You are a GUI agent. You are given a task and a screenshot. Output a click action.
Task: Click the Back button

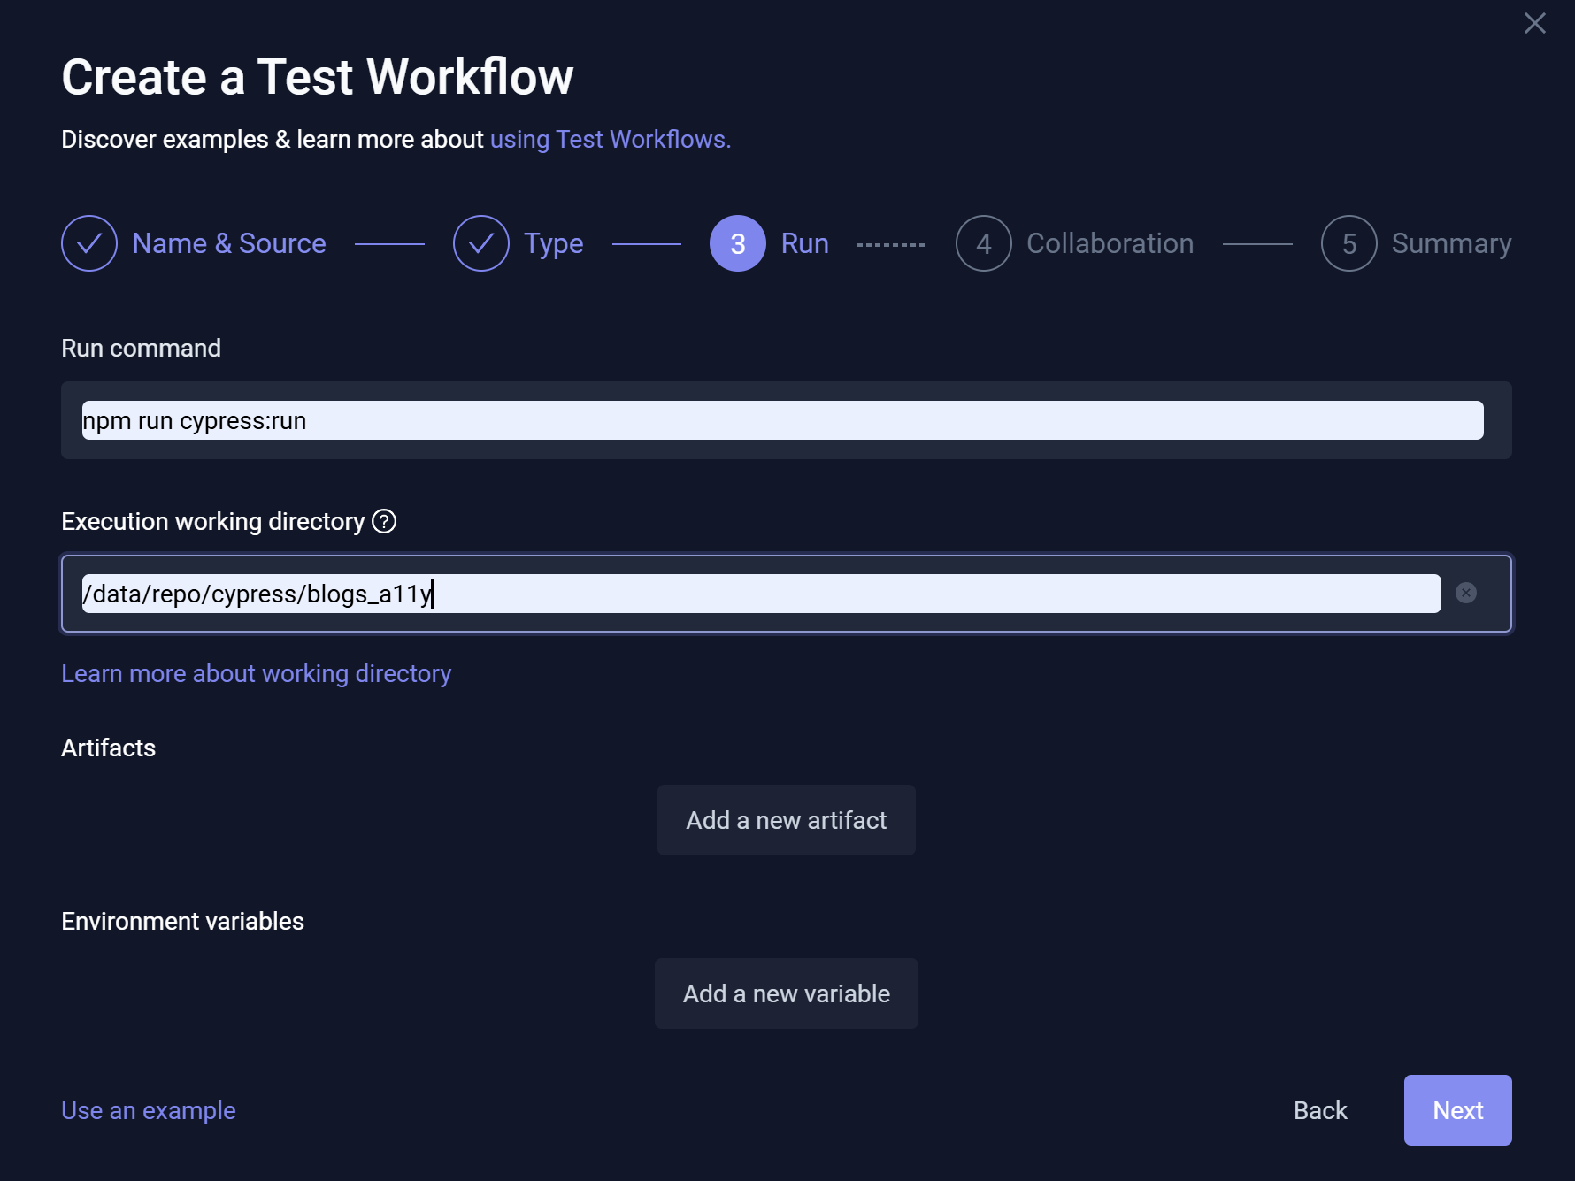(x=1320, y=1110)
